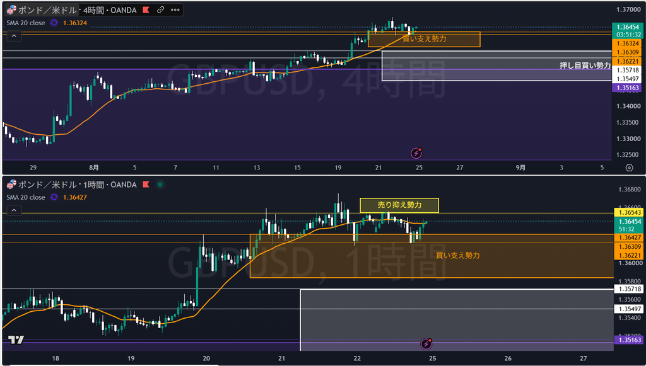Click the 売り抑え勢力 yellow label box
Screen dimensions: 646x366
(399, 205)
